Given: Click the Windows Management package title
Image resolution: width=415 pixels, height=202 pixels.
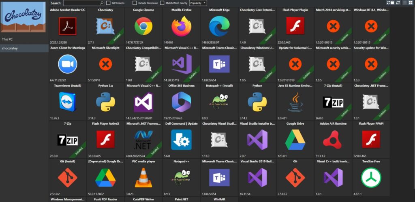Looking at the screenshot, I should 68,199.
